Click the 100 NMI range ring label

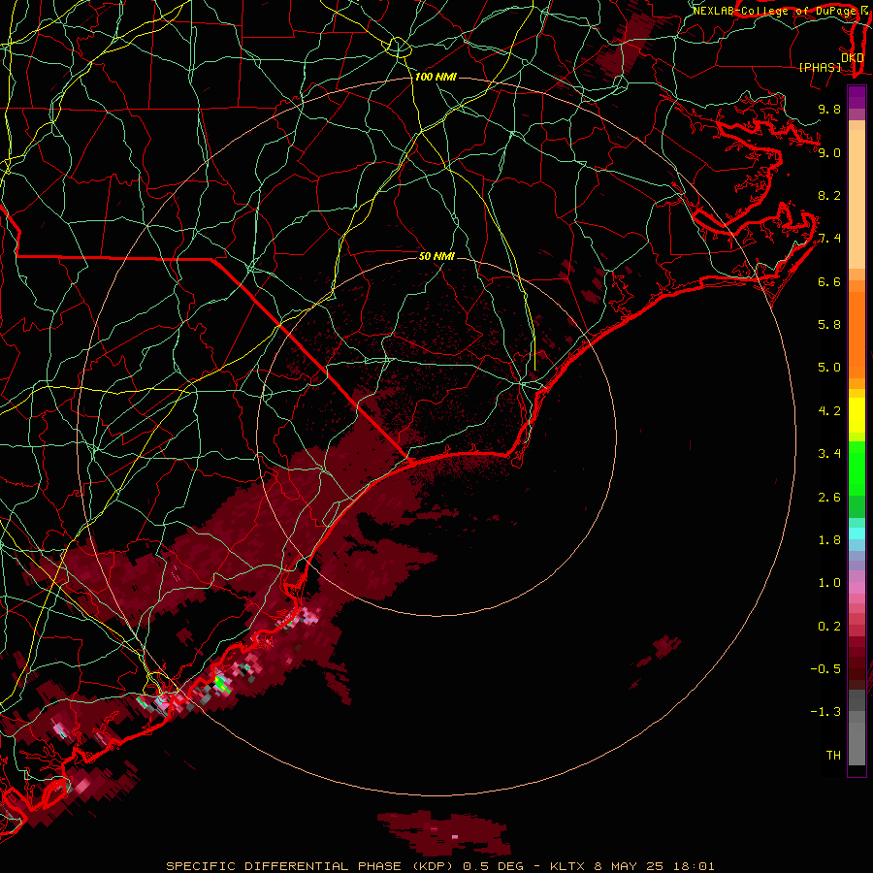pos(436,77)
